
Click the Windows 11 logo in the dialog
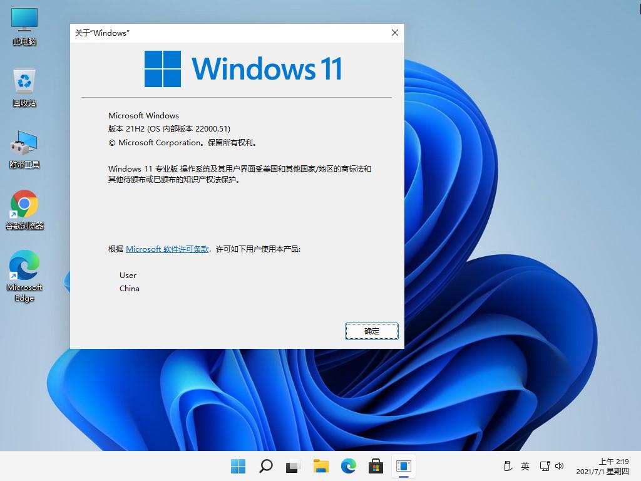click(244, 69)
